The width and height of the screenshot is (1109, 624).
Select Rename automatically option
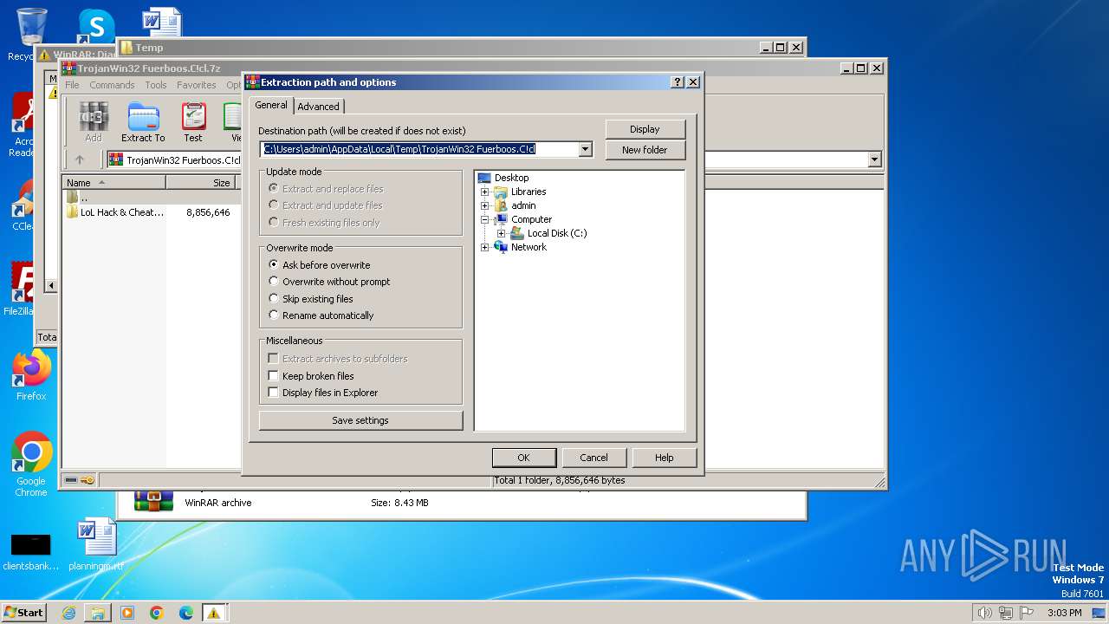click(321, 315)
